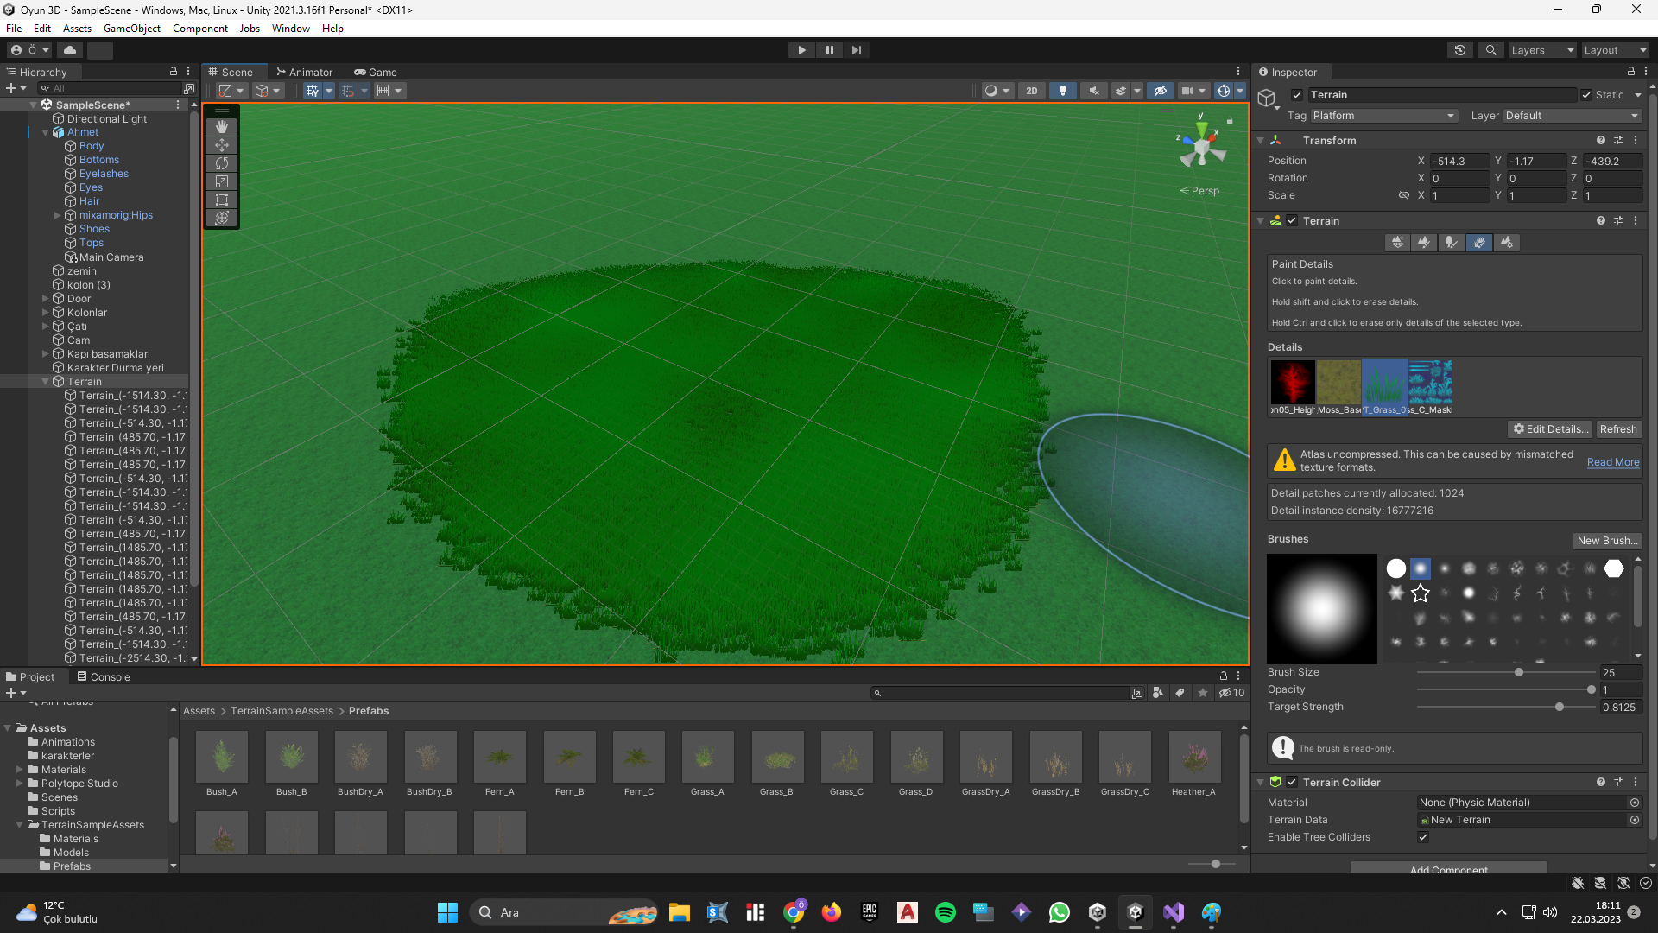Toggle scene lighting bulb icon
Screen dimensions: 1658x933
click(x=1063, y=91)
